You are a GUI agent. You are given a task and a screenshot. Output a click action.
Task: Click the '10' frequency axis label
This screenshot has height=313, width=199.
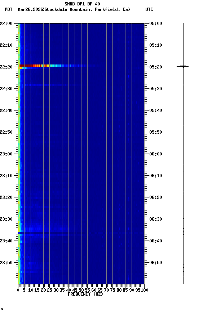[x=31, y=290]
